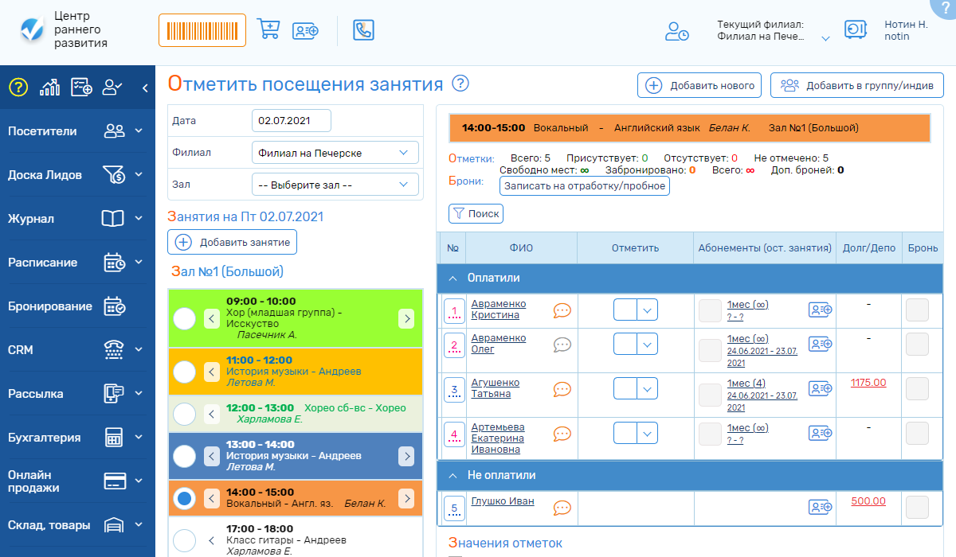Viewport: 956px width, 557px height.
Task: Click the date field 02.07.2021
Action: (x=291, y=121)
